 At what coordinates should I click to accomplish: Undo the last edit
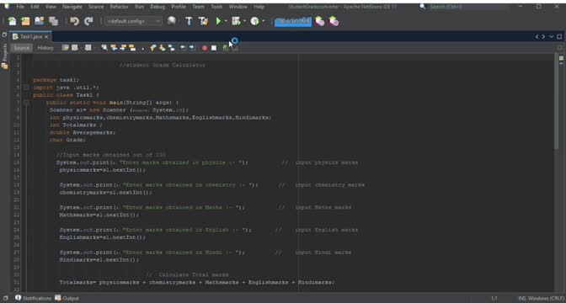click(75, 21)
